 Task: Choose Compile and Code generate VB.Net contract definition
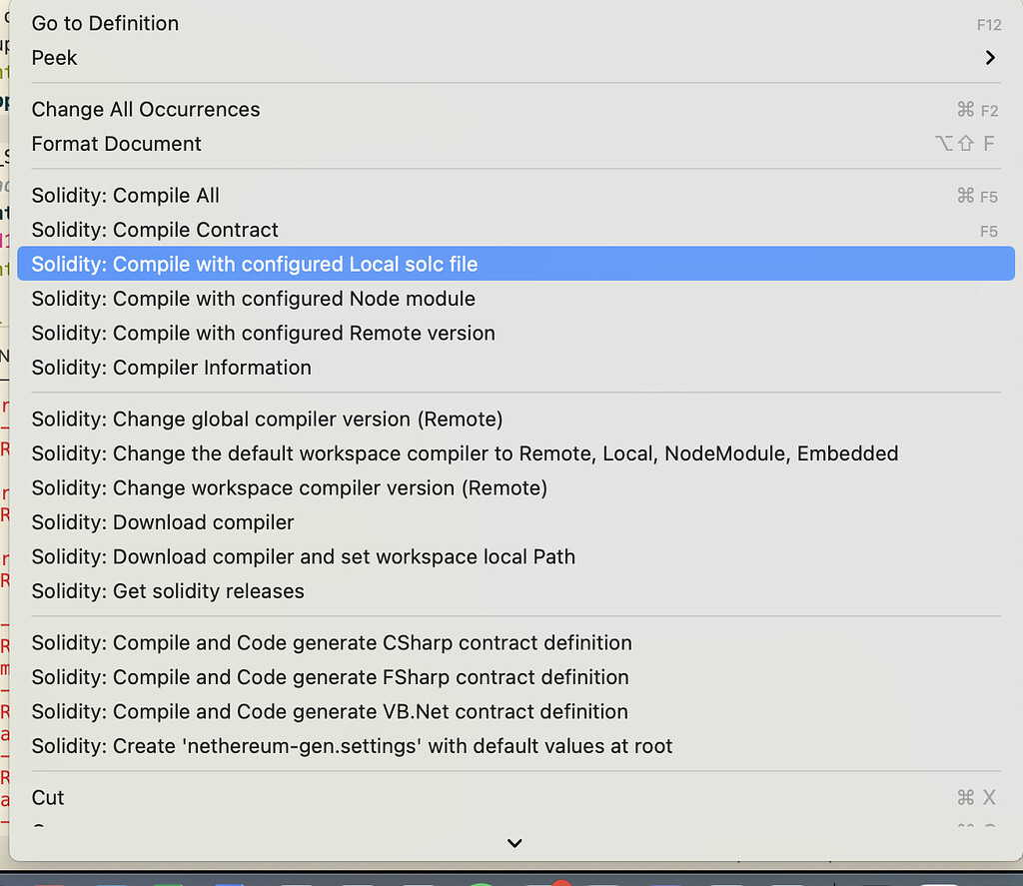coord(329,711)
